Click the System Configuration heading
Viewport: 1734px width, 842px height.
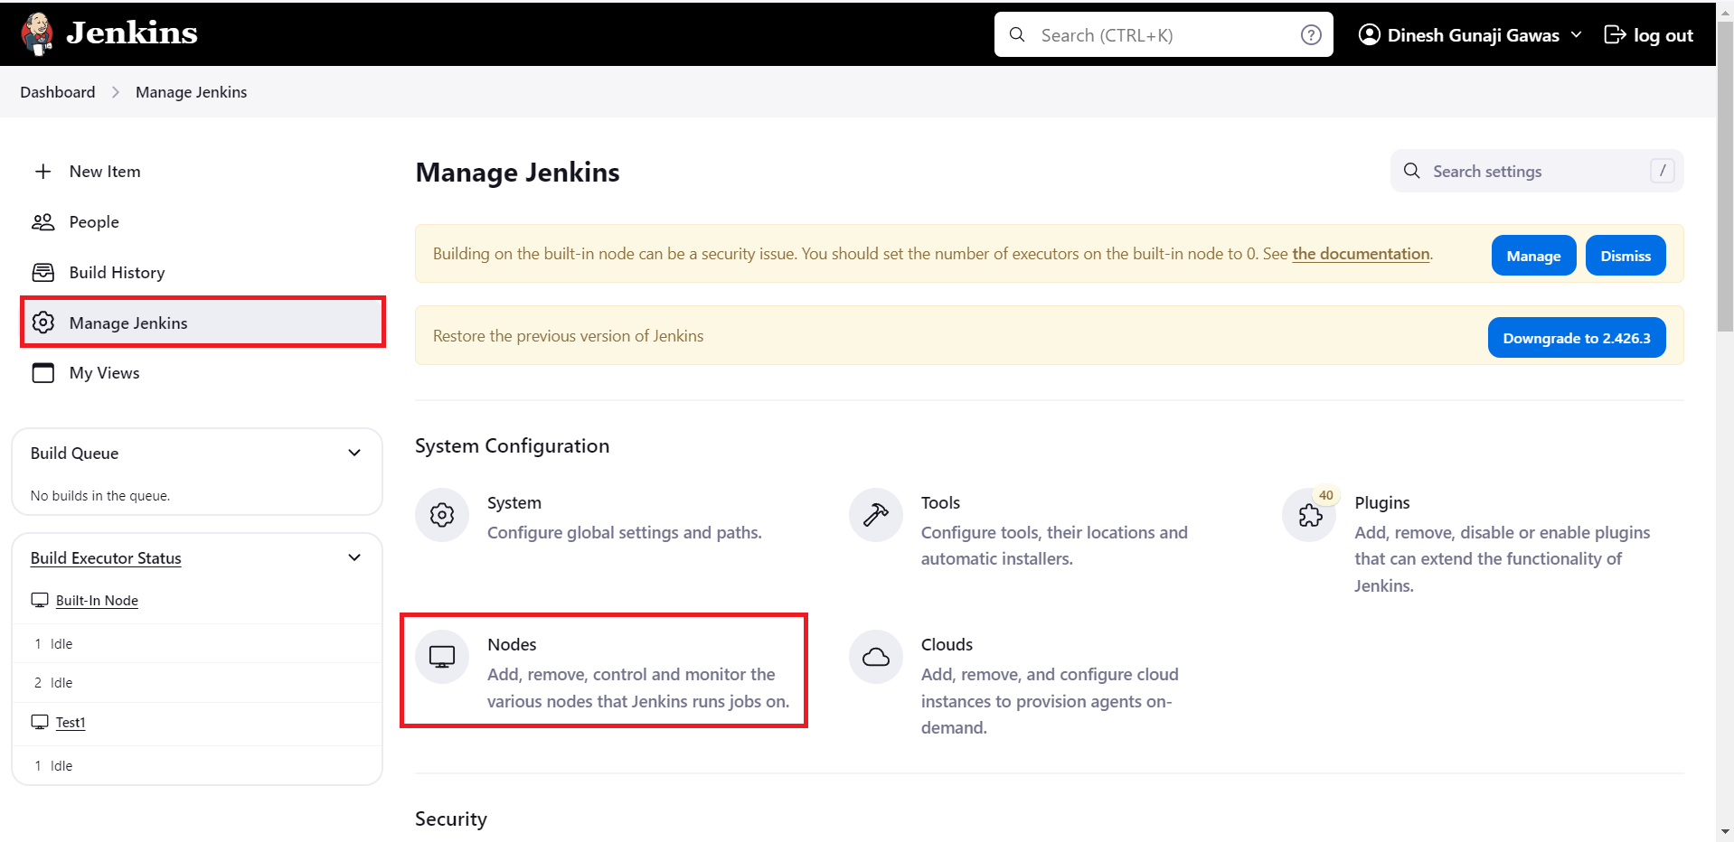coord(513,446)
